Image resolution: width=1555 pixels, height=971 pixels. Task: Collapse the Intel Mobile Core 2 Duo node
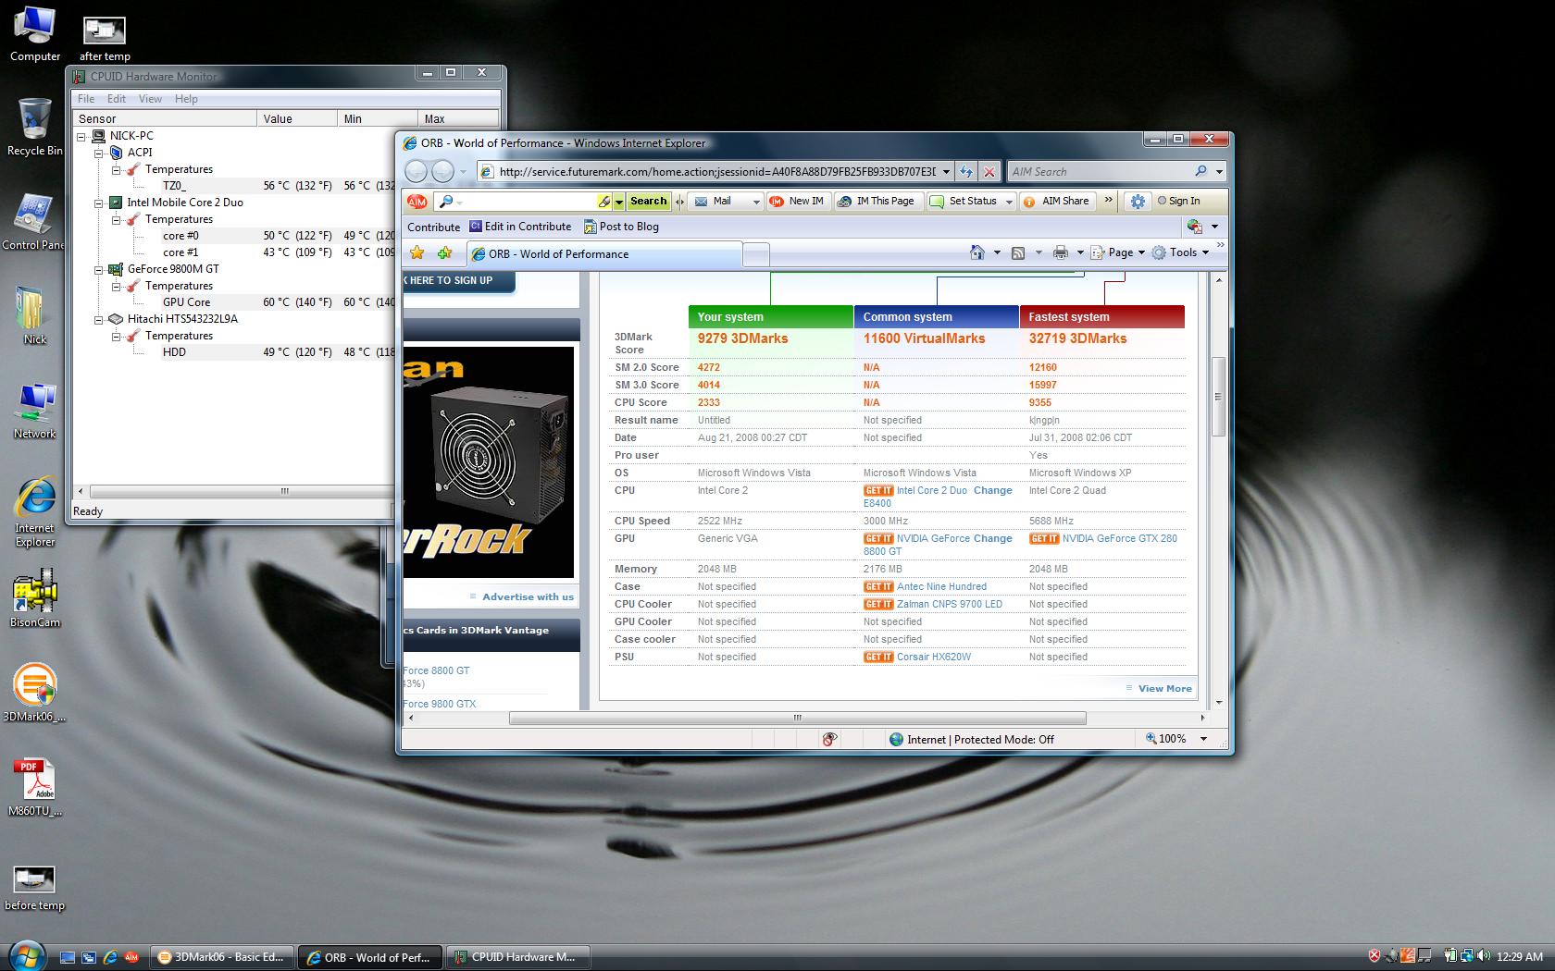tap(99, 203)
